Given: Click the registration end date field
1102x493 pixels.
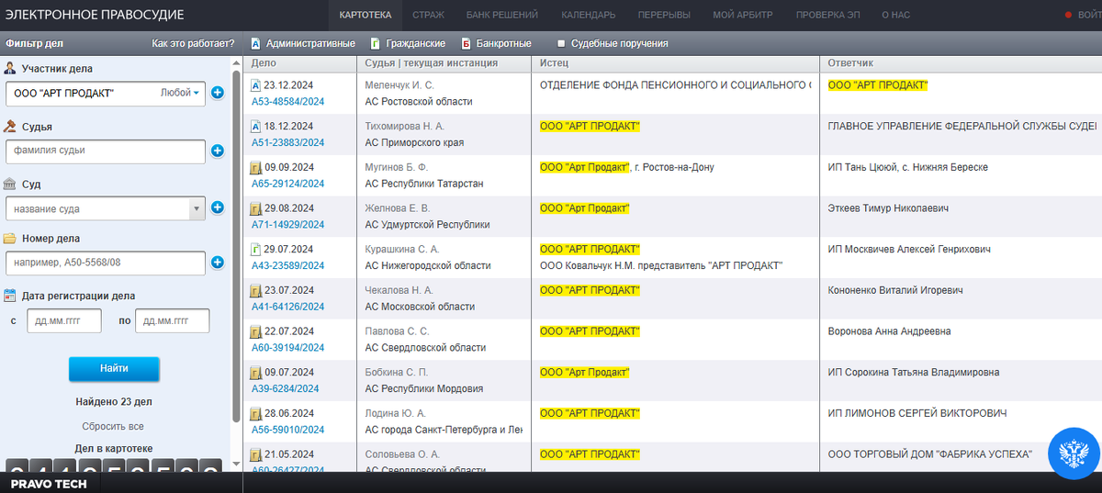Looking at the screenshot, I should click(x=173, y=320).
